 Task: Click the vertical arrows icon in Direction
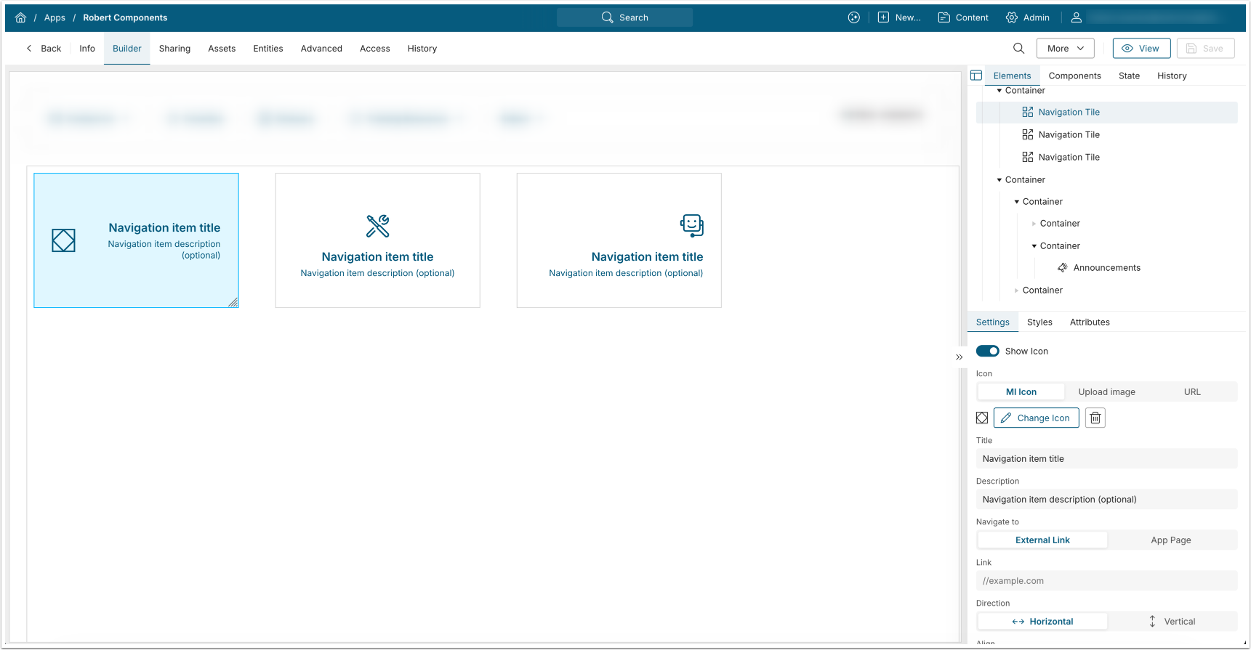[1152, 622]
